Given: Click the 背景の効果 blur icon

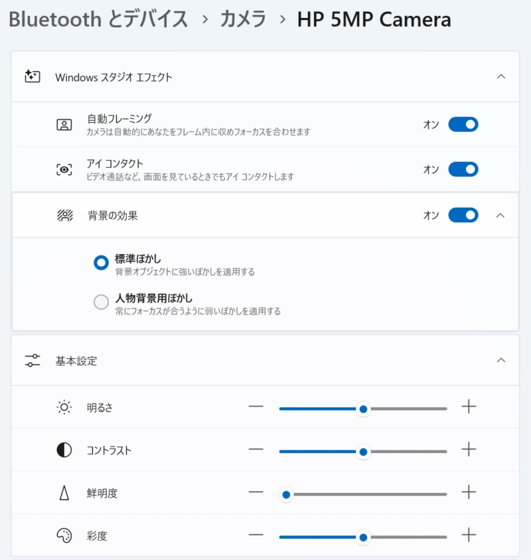Looking at the screenshot, I should pyautogui.click(x=65, y=216).
